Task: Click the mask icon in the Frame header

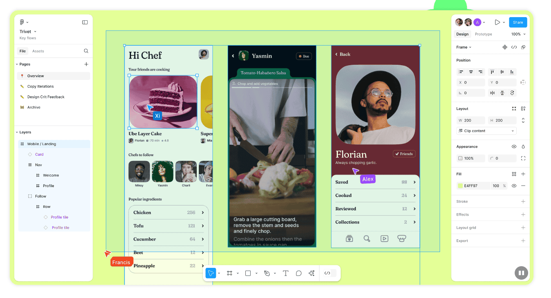Action: click(x=523, y=47)
